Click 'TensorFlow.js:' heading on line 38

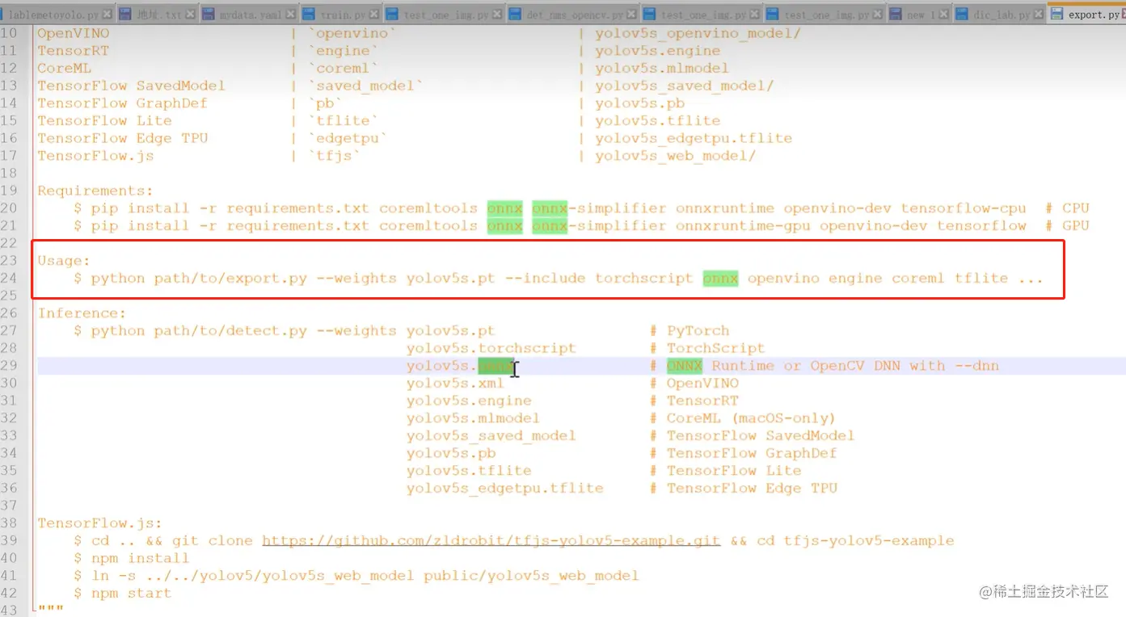tap(100, 523)
